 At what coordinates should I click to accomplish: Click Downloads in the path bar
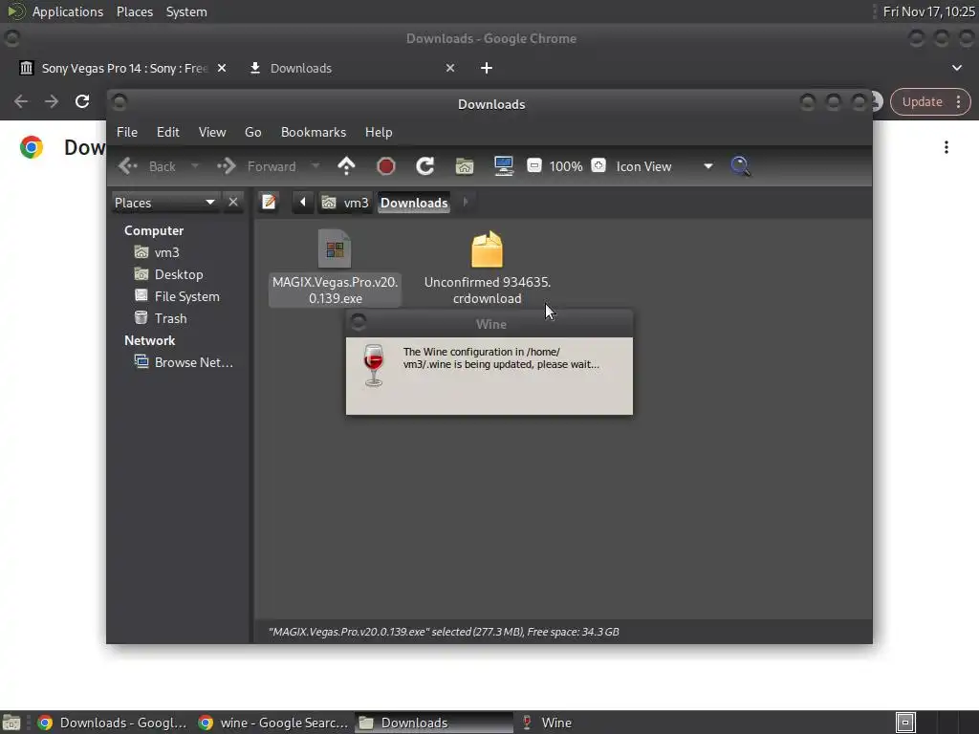[x=413, y=203]
